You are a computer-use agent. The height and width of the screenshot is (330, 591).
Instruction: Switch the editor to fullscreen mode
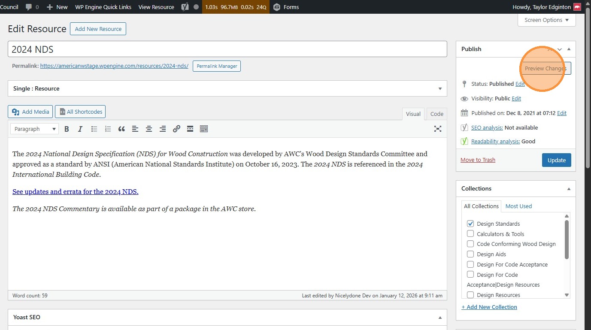coord(438,129)
